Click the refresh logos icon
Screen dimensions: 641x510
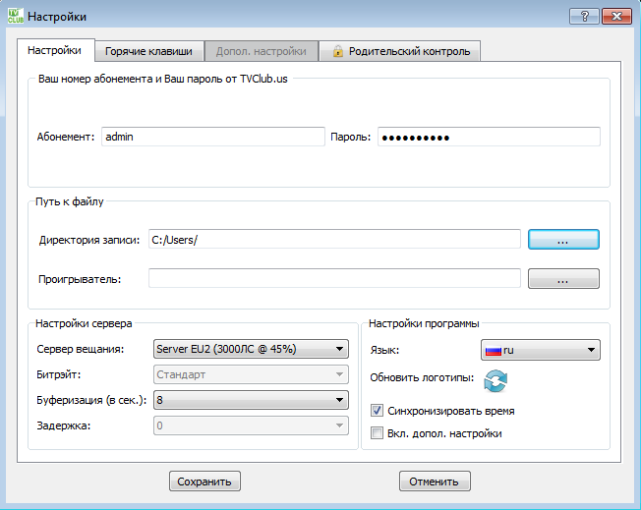[495, 380]
